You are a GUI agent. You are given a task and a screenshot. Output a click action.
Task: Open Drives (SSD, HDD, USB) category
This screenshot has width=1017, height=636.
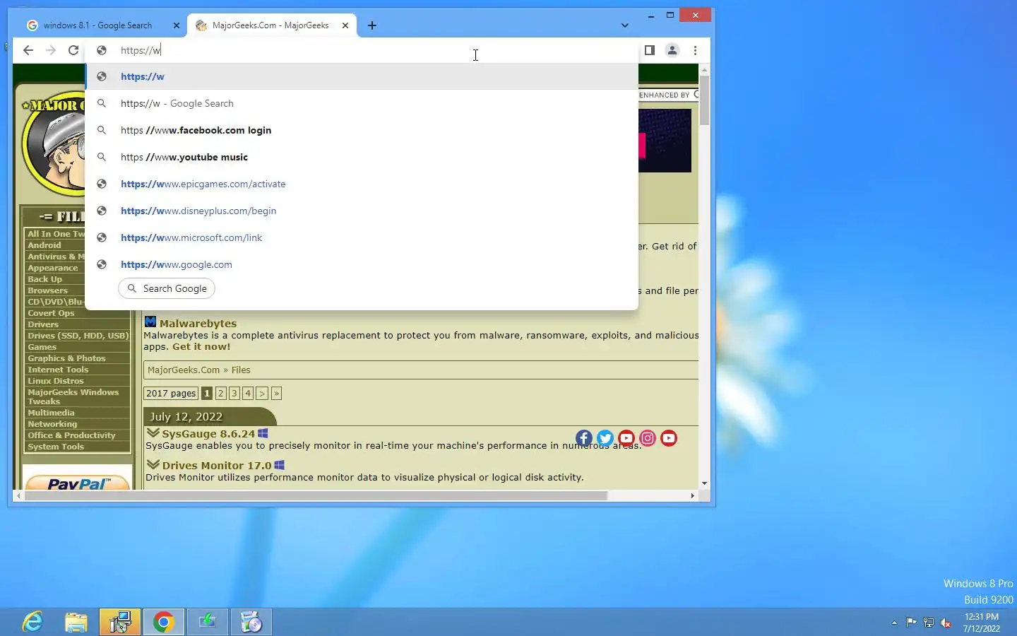click(x=78, y=336)
